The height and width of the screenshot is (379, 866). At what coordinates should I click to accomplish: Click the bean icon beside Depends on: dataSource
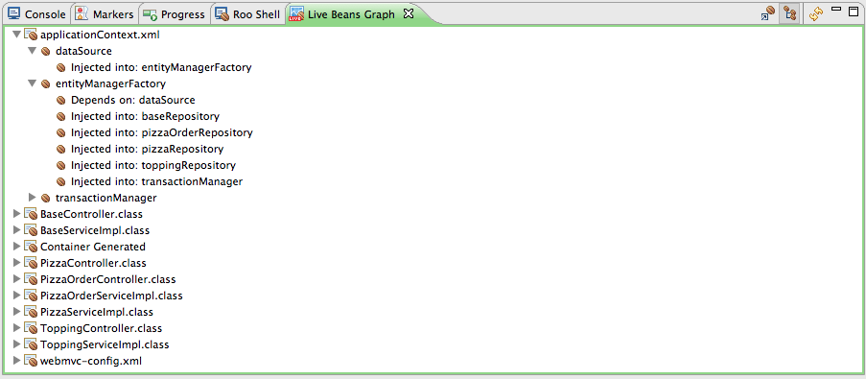(x=61, y=101)
